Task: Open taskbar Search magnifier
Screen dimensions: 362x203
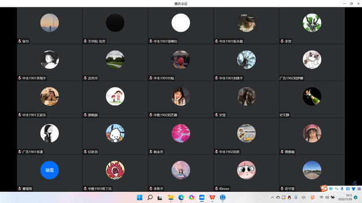Action: click(x=150, y=197)
